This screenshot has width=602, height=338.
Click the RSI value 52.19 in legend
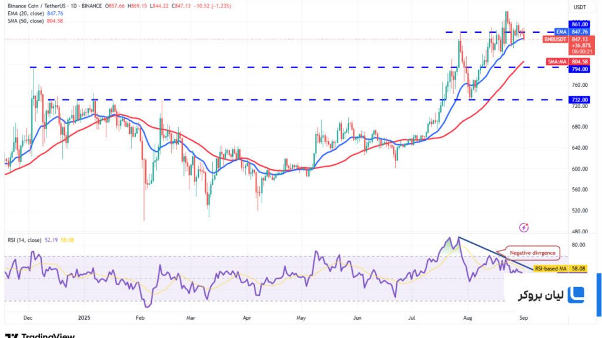pyautogui.click(x=51, y=240)
